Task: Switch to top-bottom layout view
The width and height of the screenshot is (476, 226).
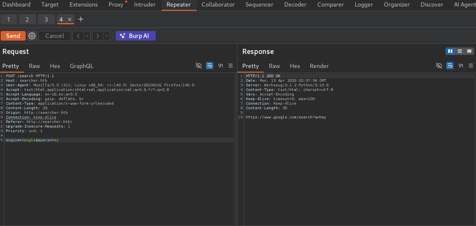Action: click(460, 51)
